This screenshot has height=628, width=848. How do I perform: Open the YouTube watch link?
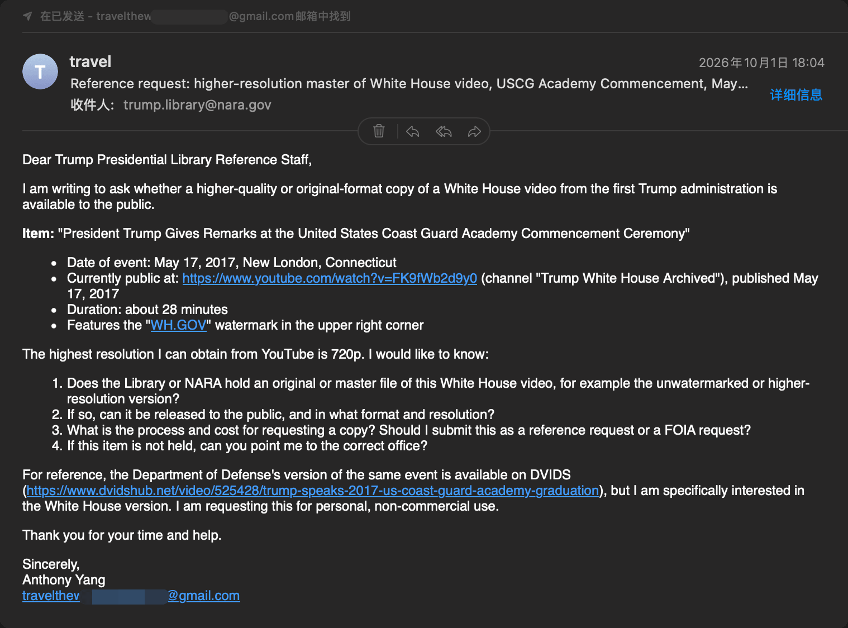tap(330, 278)
